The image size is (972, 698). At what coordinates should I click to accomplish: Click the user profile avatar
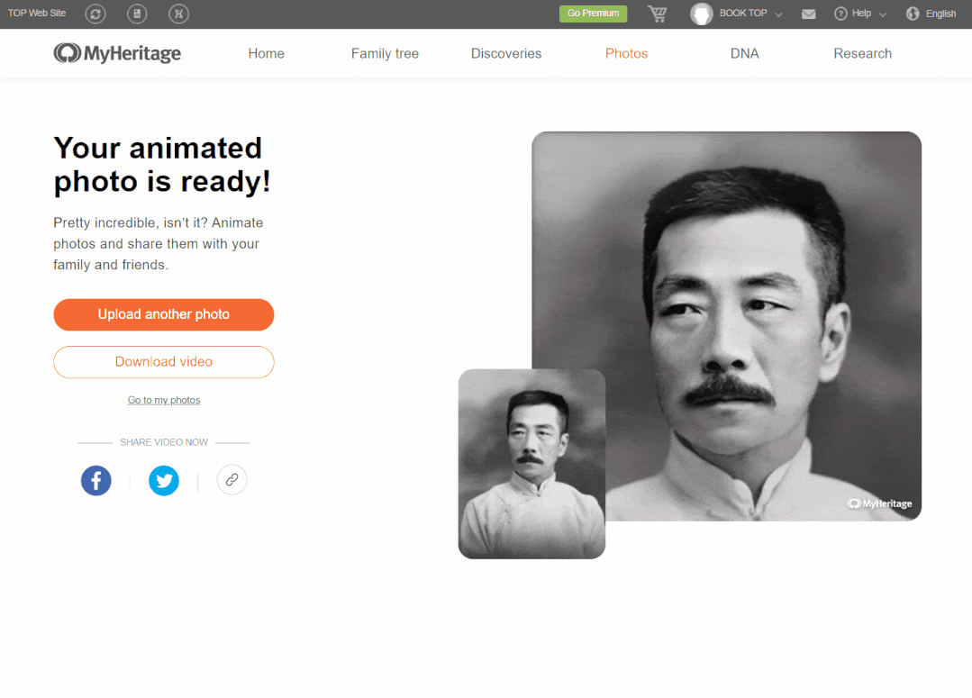click(701, 14)
